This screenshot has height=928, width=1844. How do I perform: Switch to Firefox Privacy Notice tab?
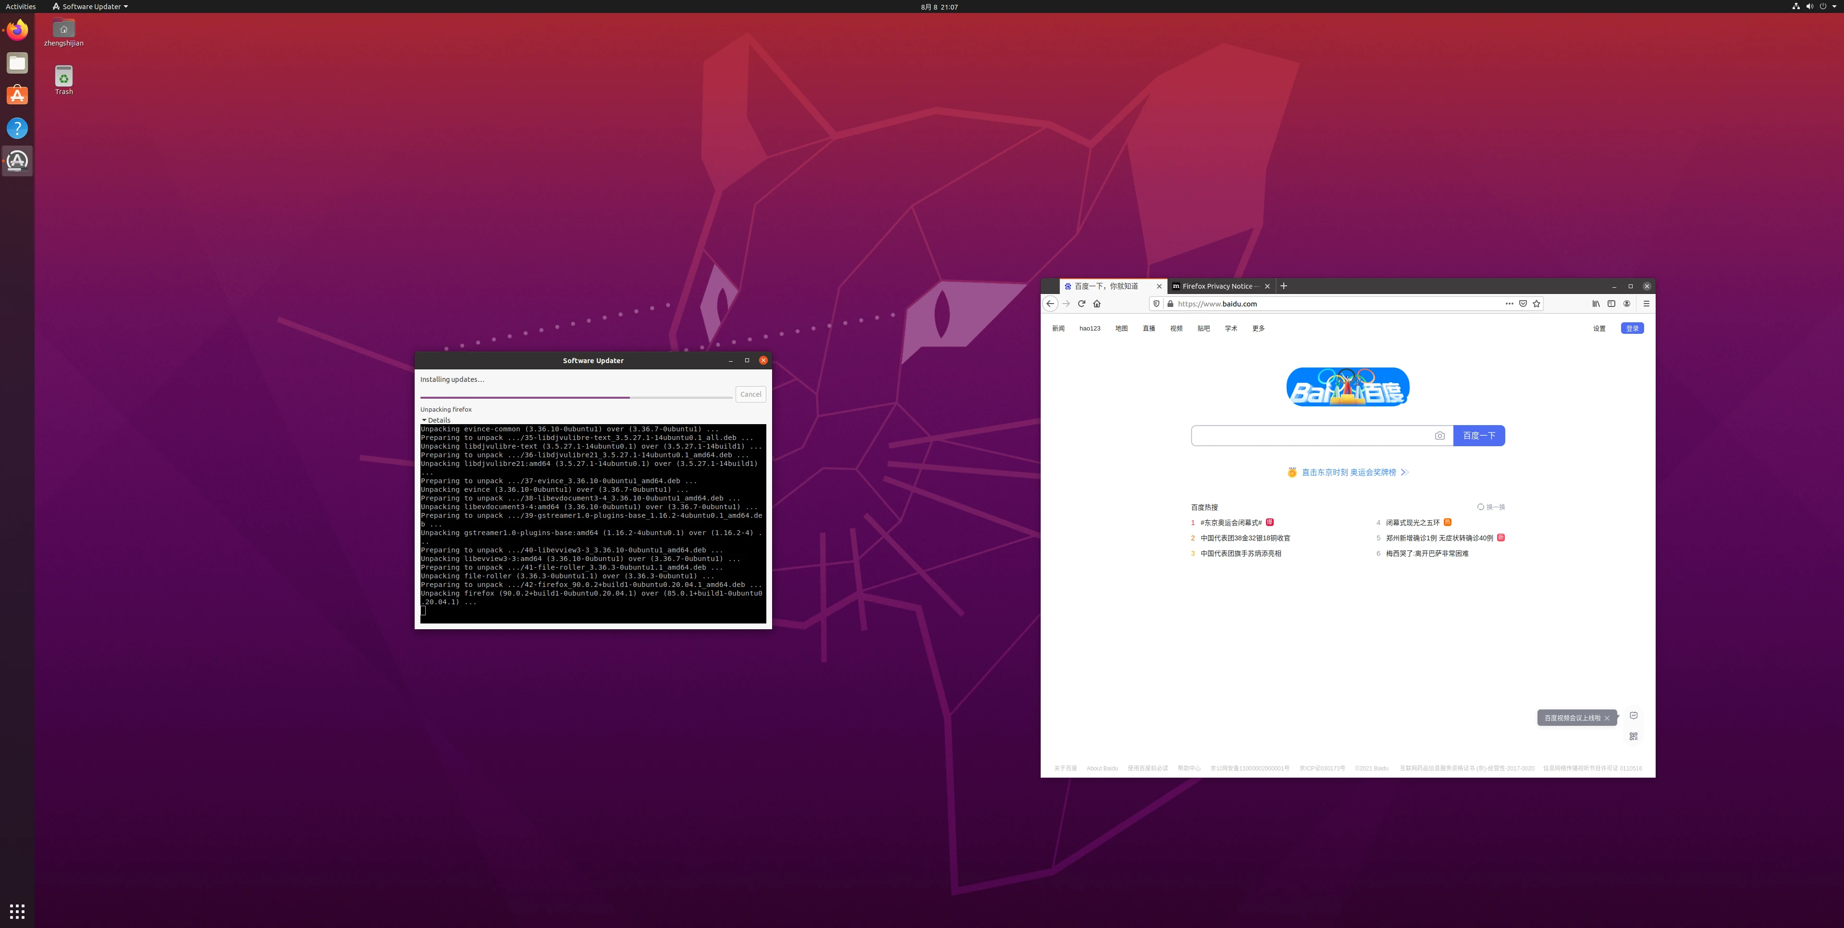click(1217, 286)
